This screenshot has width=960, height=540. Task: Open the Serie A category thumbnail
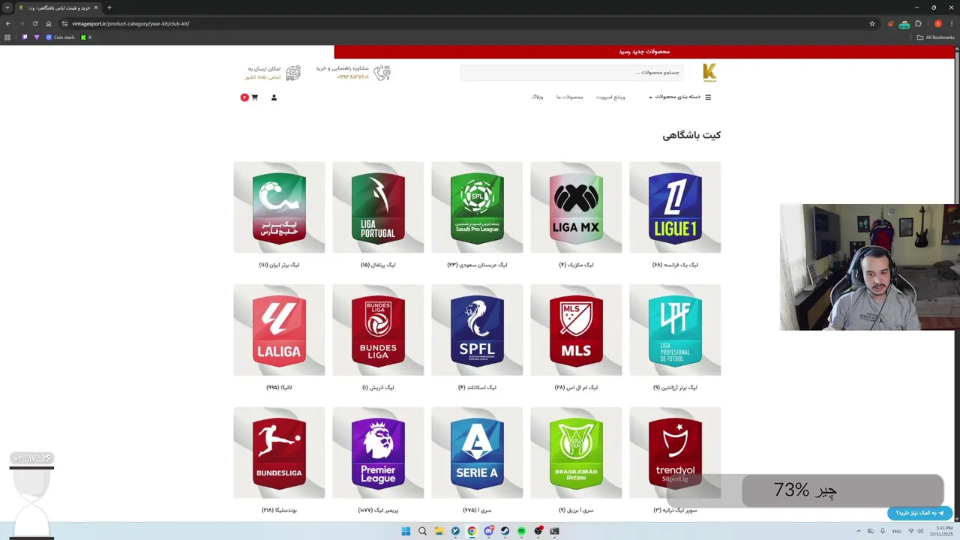(477, 453)
